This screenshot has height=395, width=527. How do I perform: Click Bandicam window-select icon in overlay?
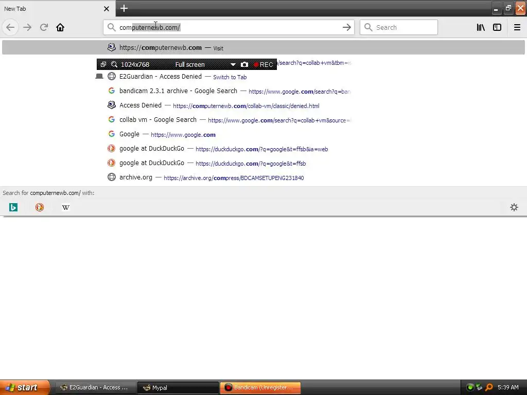(x=103, y=64)
